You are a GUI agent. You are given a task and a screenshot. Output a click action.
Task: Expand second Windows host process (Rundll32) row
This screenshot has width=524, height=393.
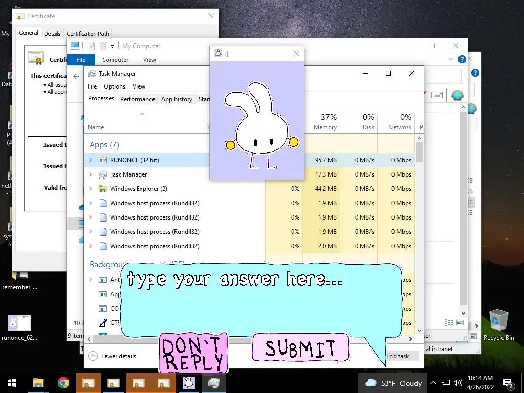click(90, 217)
